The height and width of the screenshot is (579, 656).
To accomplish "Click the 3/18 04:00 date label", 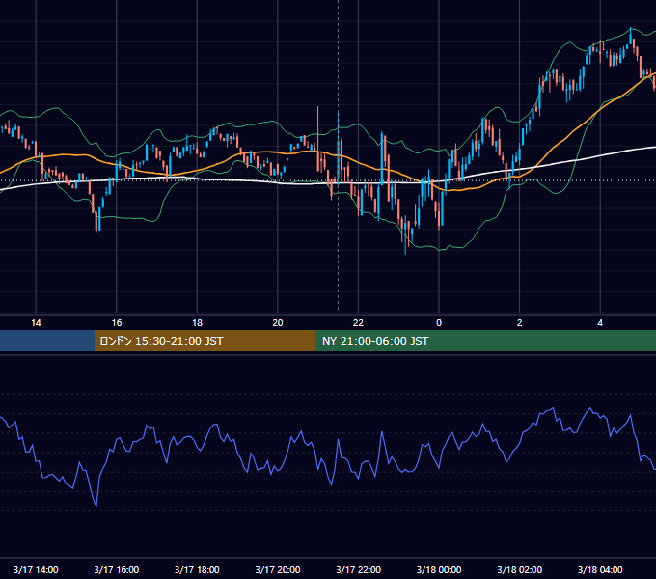I will tap(600, 569).
